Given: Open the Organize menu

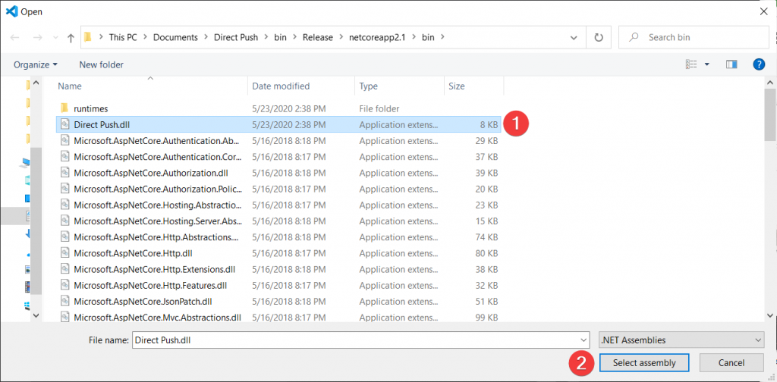Looking at the screenshot, I should (35, 65).
